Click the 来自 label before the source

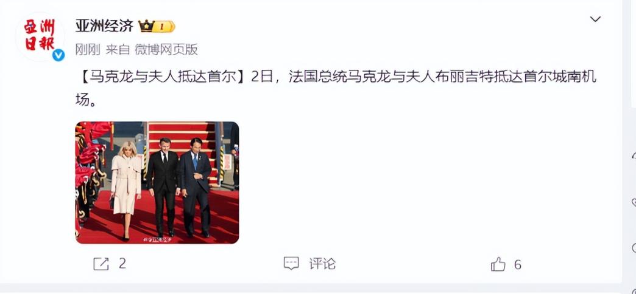point(118,49)
